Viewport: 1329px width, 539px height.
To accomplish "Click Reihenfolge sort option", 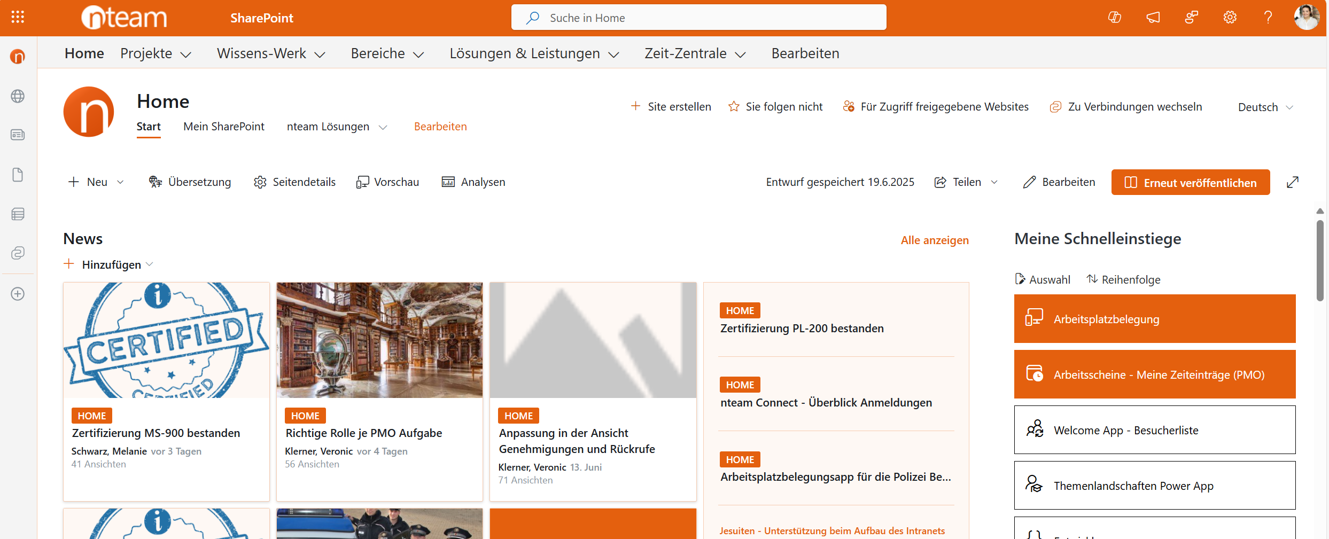I will click(x=1123, y=279).
